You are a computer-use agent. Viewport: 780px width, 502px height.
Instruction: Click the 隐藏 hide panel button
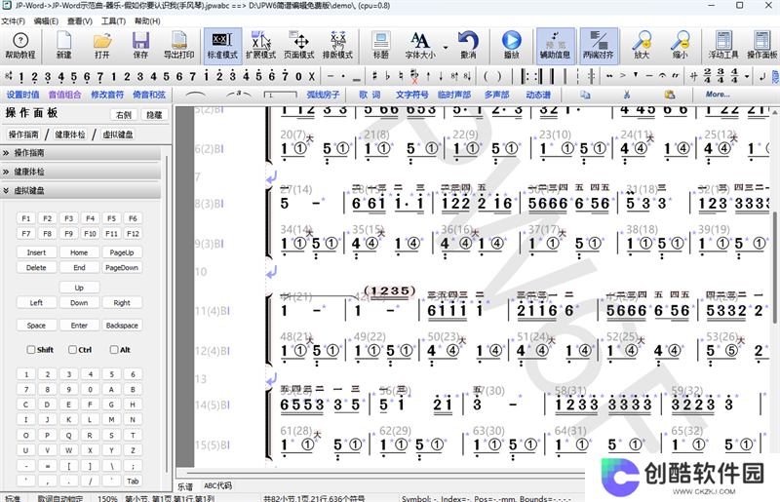tap(154, 115)
